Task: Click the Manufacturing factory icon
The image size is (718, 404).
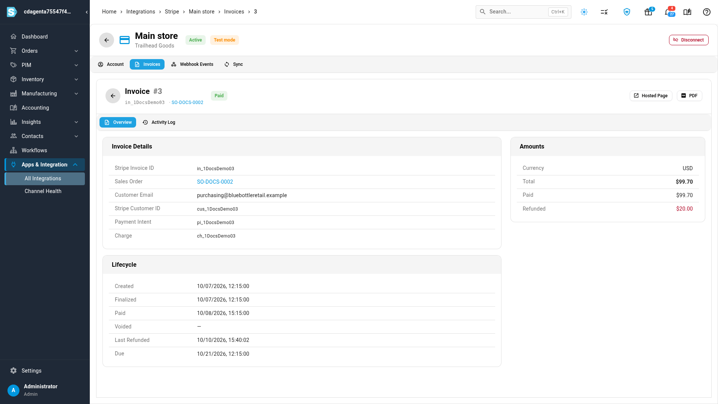Action: click(x=13, y=94)
